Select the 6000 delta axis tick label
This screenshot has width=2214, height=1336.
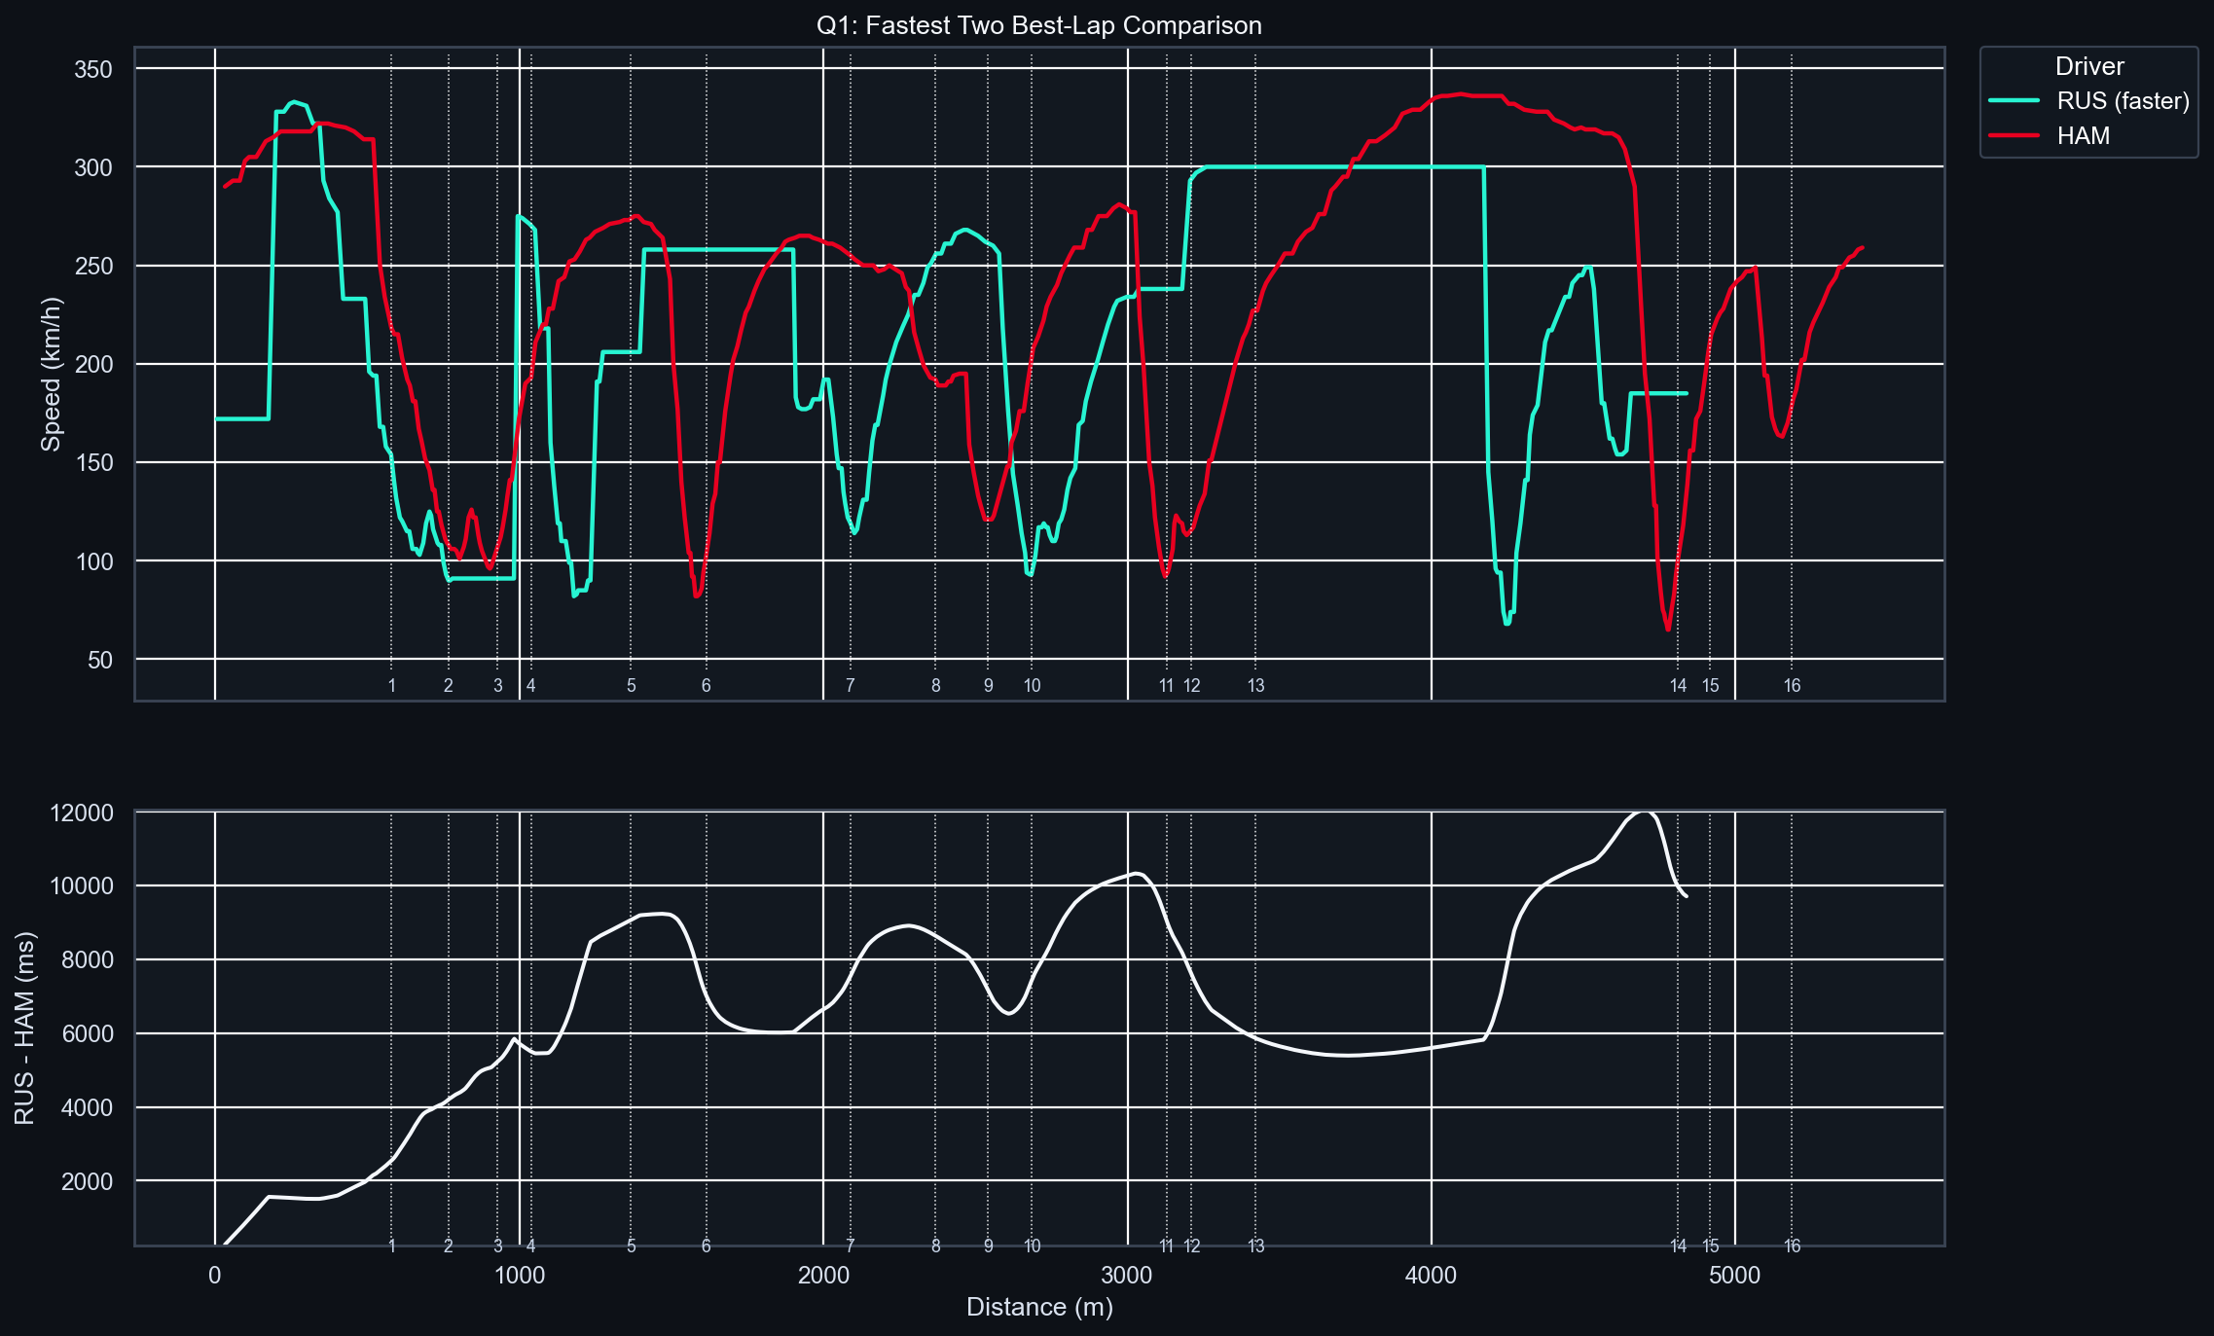(88, 1033)
